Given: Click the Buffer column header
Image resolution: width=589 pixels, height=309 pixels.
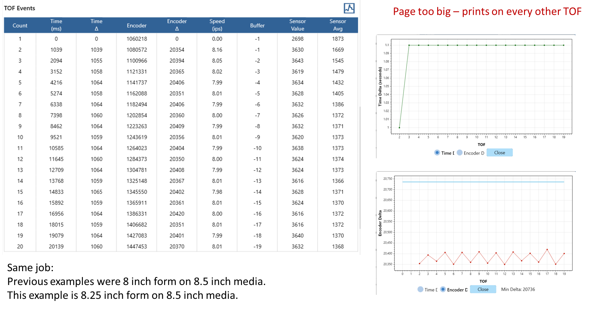Looking at the screenshot, I should (257, 26).
